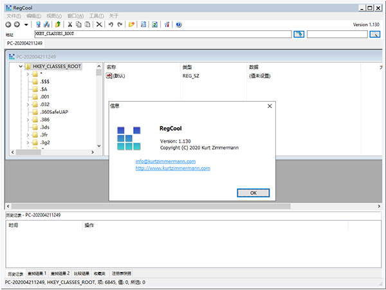Open the 工具 (Tools) menu
Image resolution: width=386 pixels, height=290 pixels.
(96, 16)
